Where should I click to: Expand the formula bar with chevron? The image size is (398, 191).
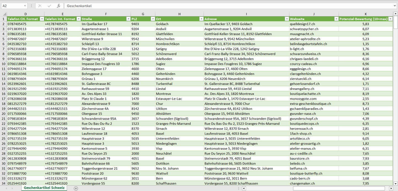[395, 6]
